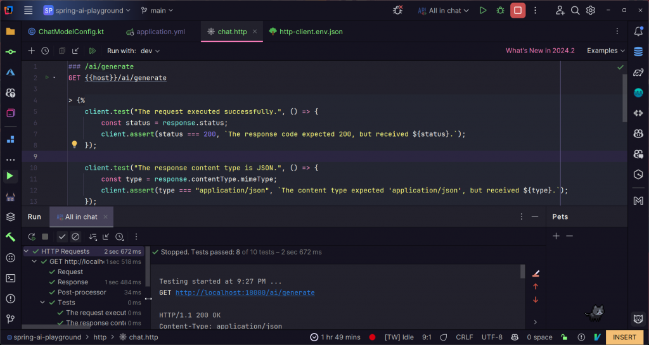The image size is (649, 345).
Task: Open the 'All in chat' run configuration dropdown
Action: coord(443,10)
